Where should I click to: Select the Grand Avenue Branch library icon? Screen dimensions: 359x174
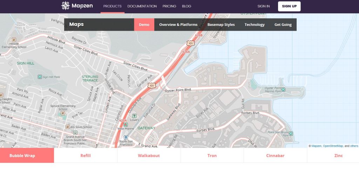tap(75, 132)
